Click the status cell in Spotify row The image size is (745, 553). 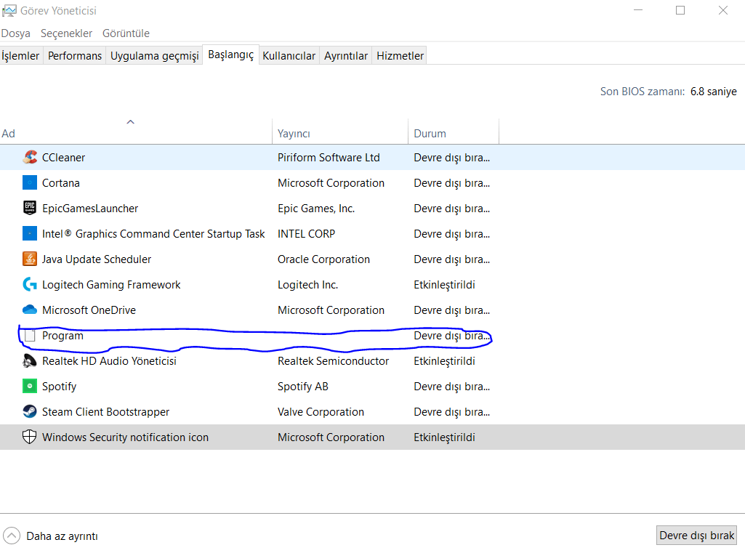click(451, 387)
